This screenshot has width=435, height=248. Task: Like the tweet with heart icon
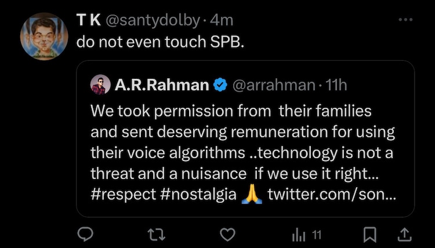point(230,234)
